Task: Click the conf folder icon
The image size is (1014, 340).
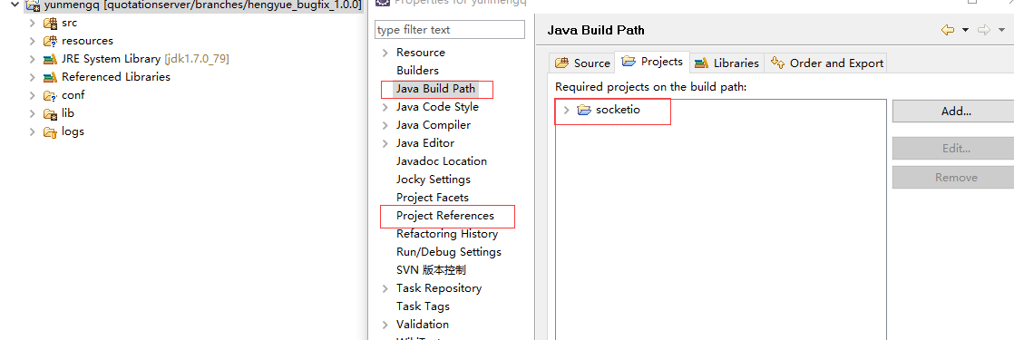Action: pos(50,95)
